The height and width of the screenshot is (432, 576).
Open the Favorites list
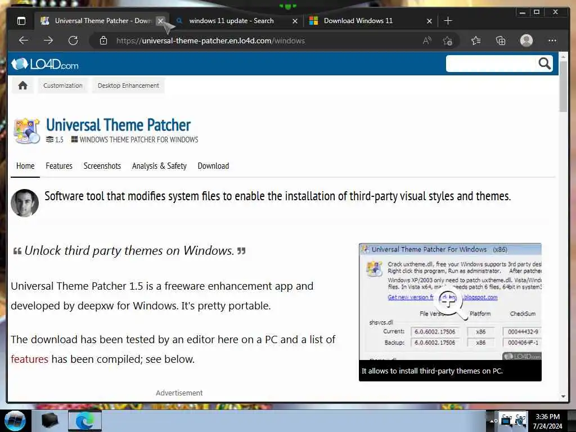click(476, 40)
